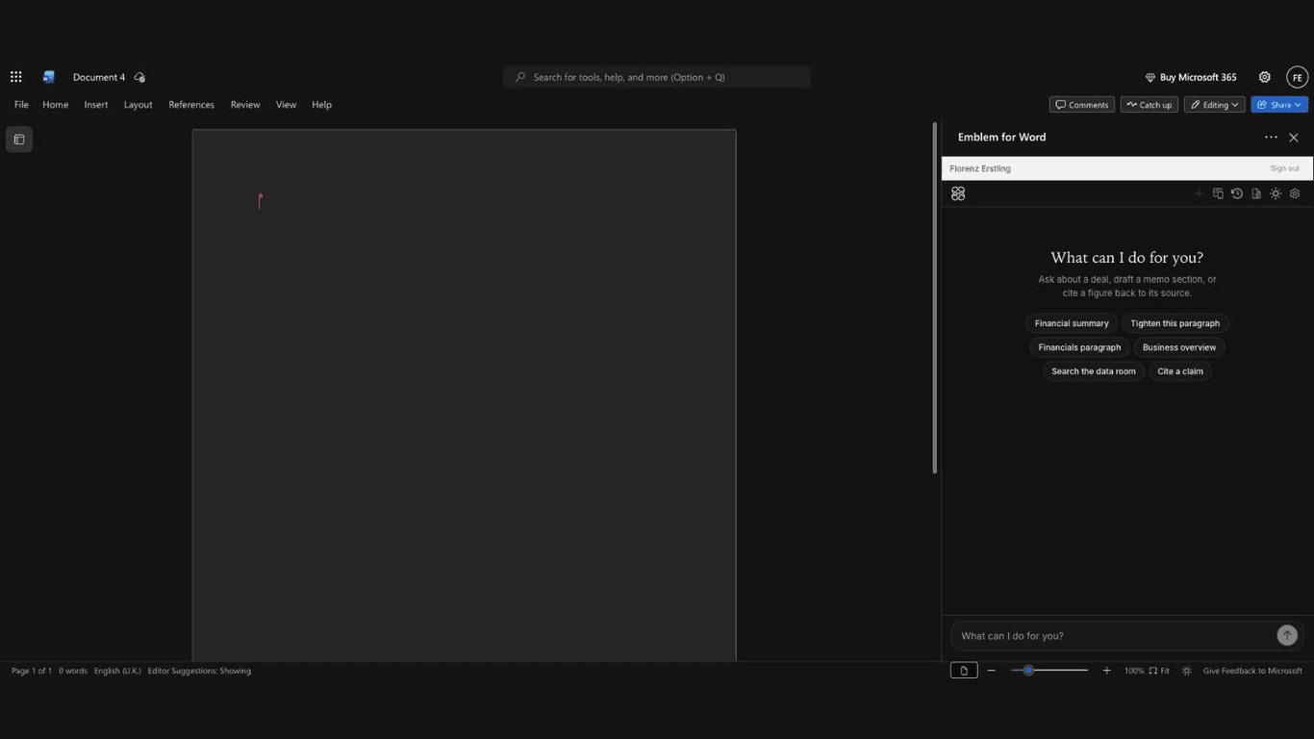Click the document icon in Emblem toolbar
The width and height of the screenshot is (1314, 739).
(x=1256, y=193)
